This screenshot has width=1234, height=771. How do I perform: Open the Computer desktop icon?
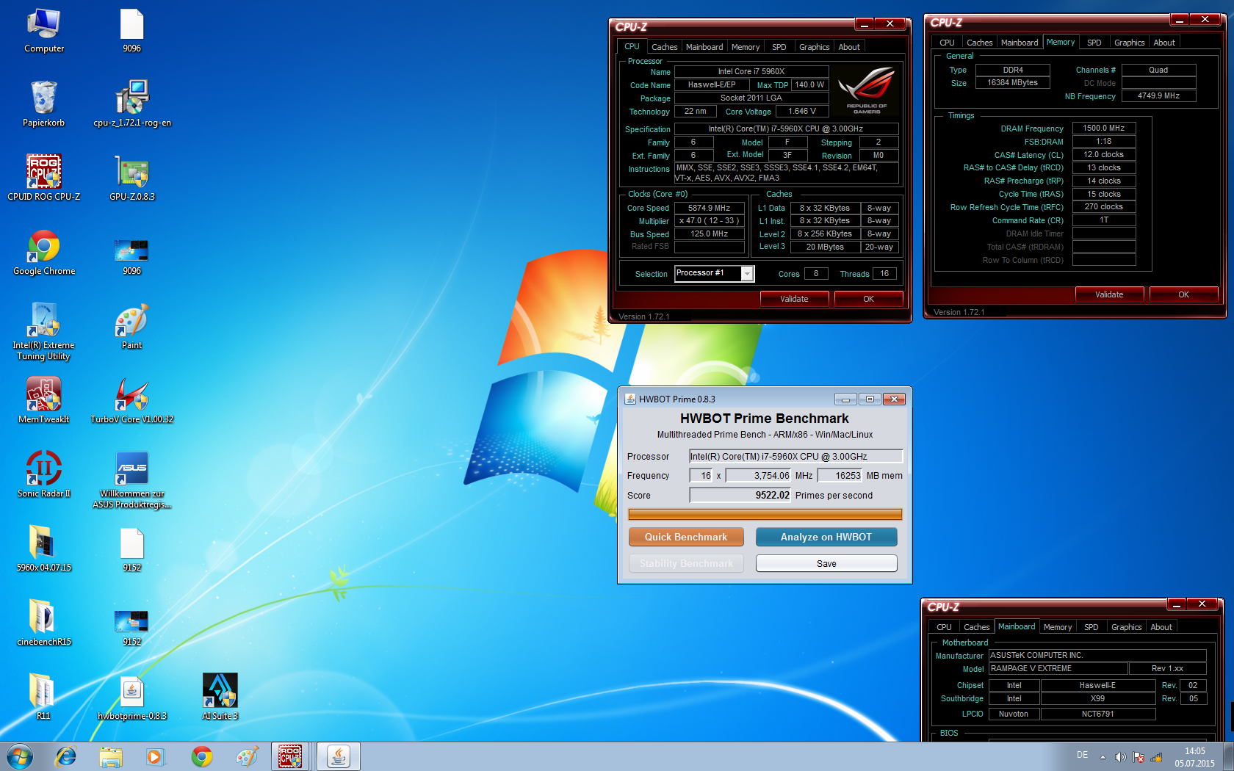pos(44,29)
